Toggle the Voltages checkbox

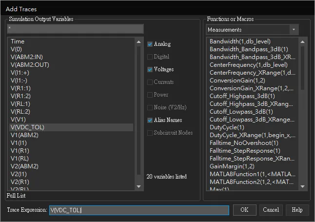[150, 69]
